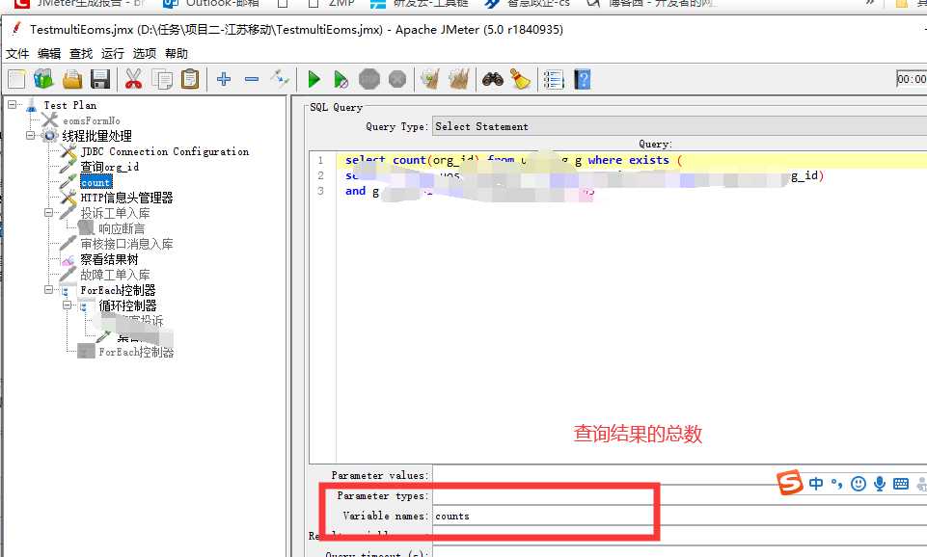This screenshot has height=557, width=927.
Task: Collapse the 线程批量处理 thread group node
Action: pyautogui.click(x=30, y=135)
